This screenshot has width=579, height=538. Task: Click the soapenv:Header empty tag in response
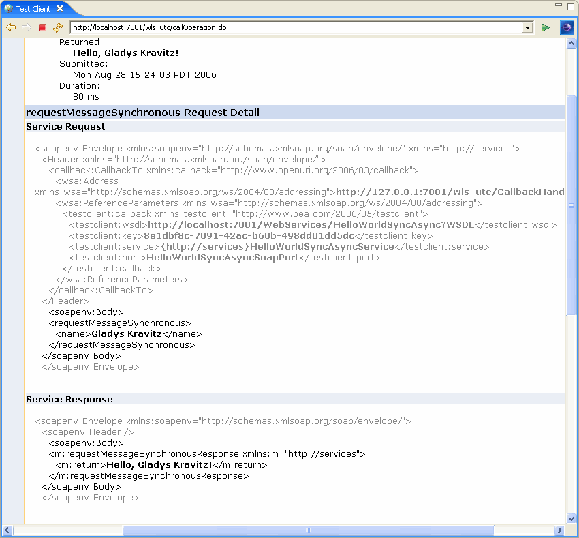[x=88, y=432]
